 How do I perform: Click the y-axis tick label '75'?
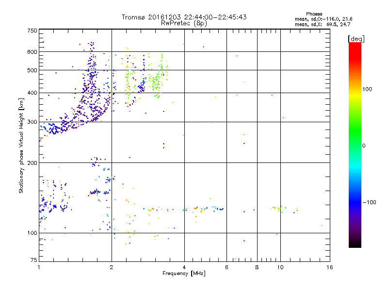[x=34, y=260]
